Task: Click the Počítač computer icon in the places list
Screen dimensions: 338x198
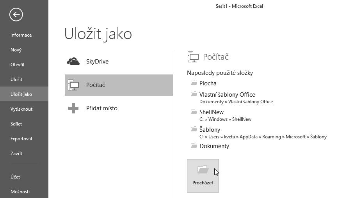Action: pos(73,85)
